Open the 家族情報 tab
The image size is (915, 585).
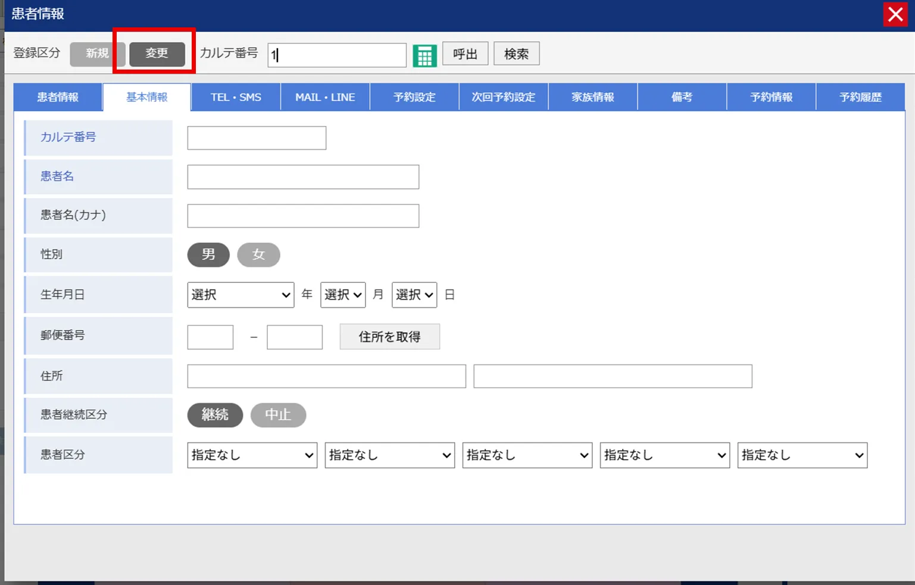(592, 97)
